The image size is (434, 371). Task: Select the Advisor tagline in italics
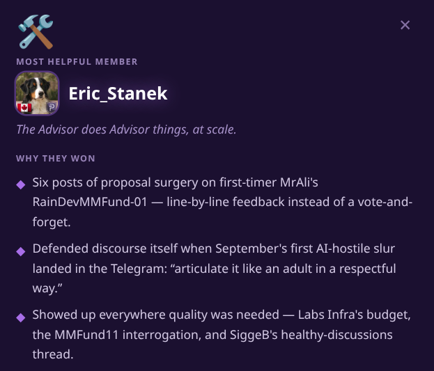pos(126,129)
